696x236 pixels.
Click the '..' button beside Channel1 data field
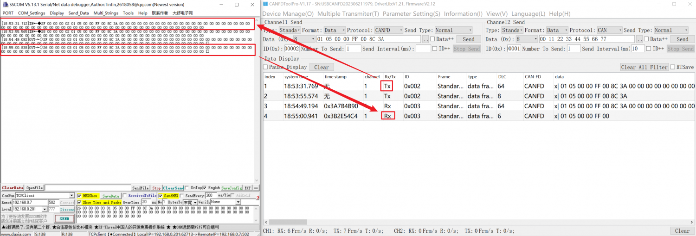click(x=425, y=39)
